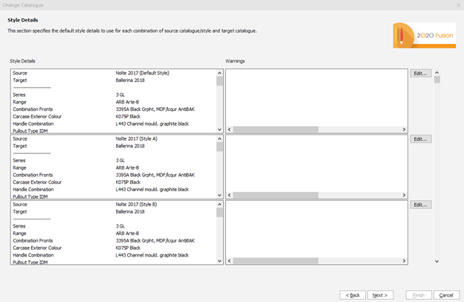Click Carcase Exterior Colour row in Style A list
This screenshot has height=302, width=464.
(x=114, y=182)
